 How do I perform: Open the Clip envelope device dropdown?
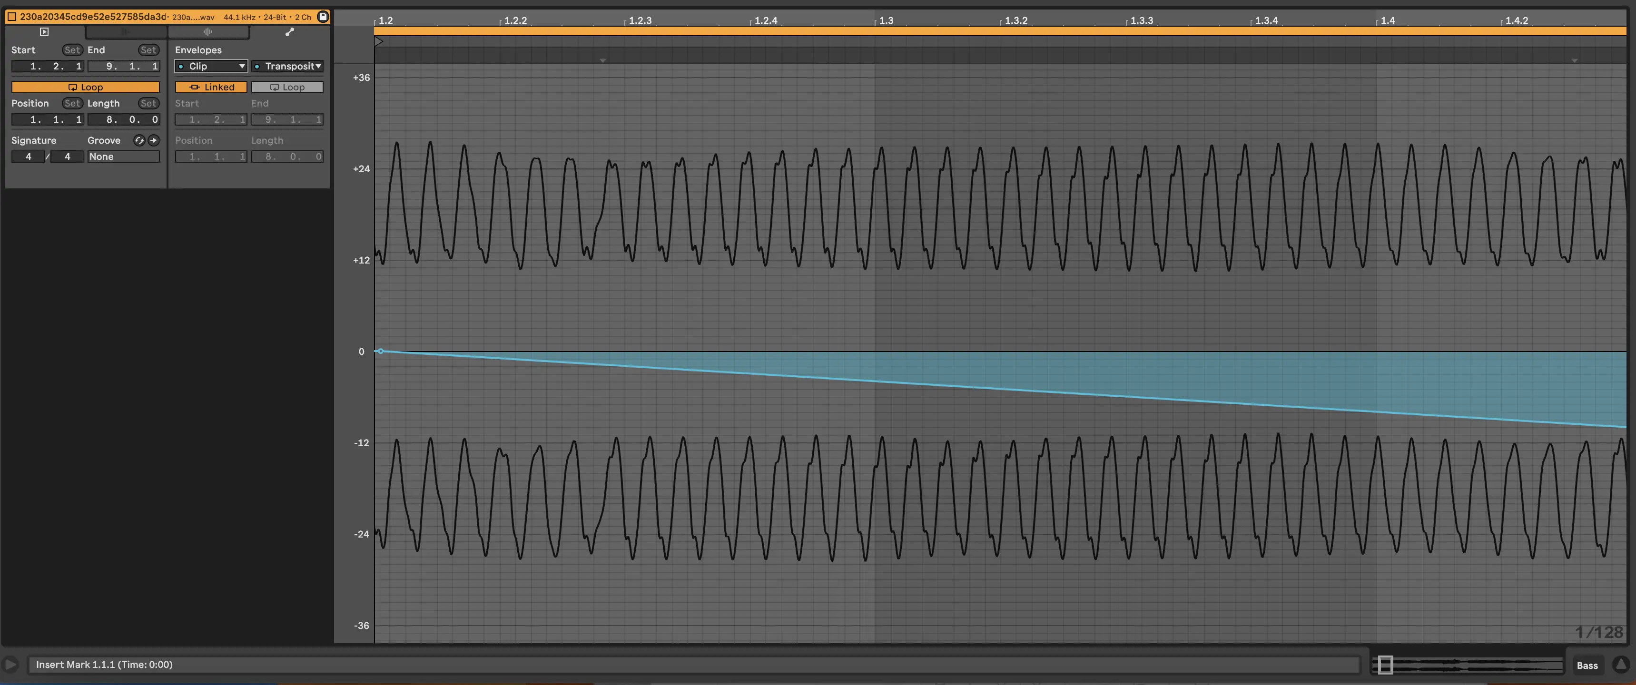211,66
